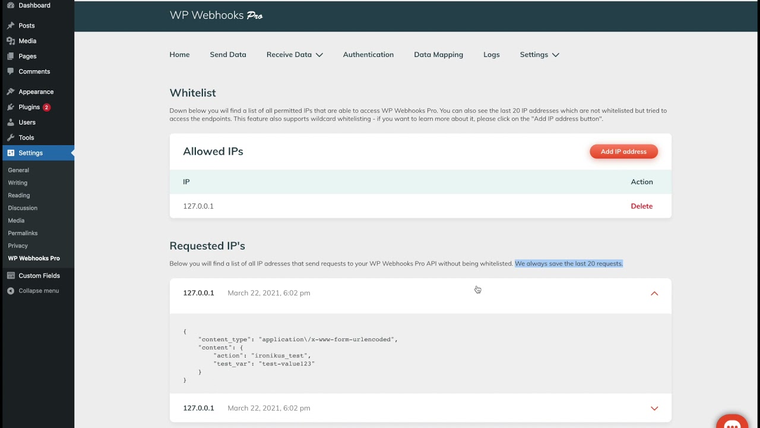
Task: Go to the Home tab
Action: click(x=179, y=55)
